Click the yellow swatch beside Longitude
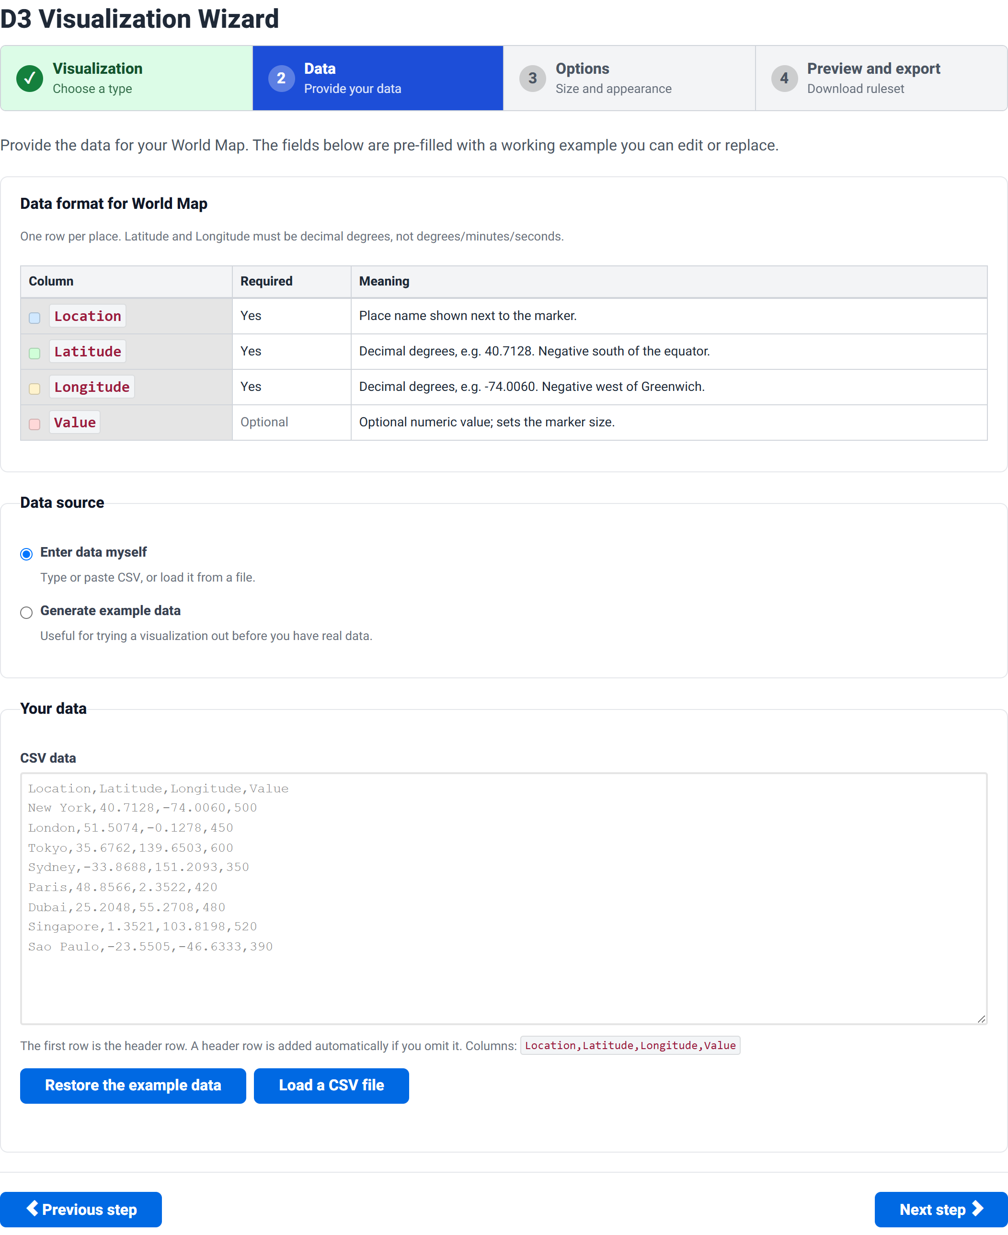This screenshot has height=1235, width=1008. (x=35, y=389)
